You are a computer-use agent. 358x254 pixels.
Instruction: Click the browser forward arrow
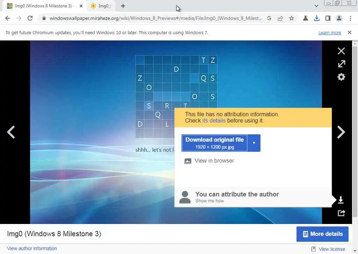[x=19, y=18]
